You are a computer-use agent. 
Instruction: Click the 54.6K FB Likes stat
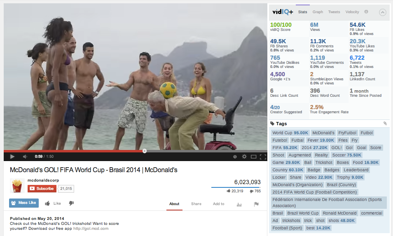[361, 29]
